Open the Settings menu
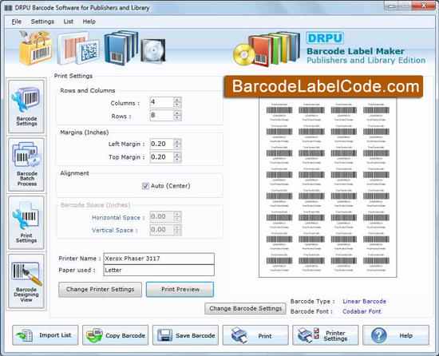Screen dimensions: 439x356 pyautogui.click(x=42, y=22)
